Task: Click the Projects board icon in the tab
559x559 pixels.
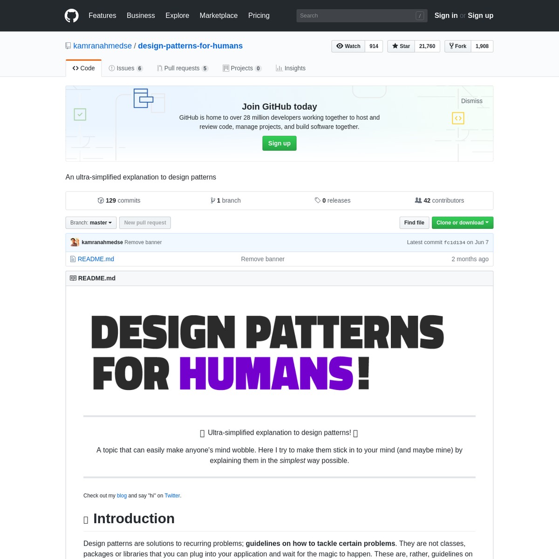Action: click(x=226, y=68)
